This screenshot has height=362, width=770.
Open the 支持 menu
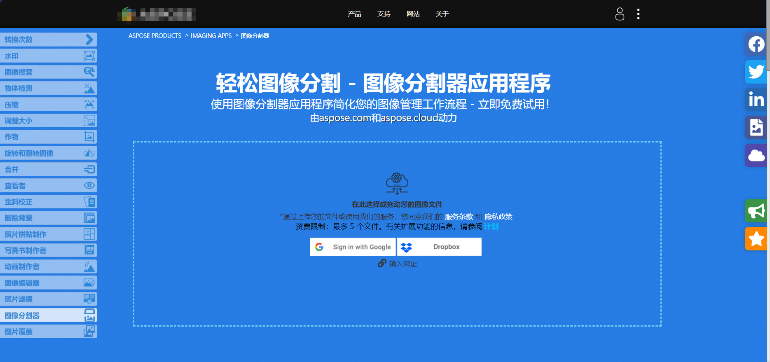tap(384, 14)
